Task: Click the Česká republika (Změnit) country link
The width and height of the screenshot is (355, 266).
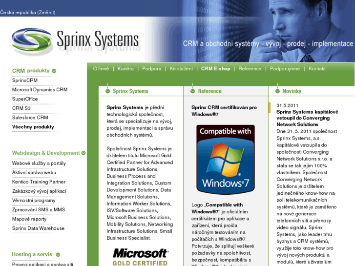Action: (28, 13)
